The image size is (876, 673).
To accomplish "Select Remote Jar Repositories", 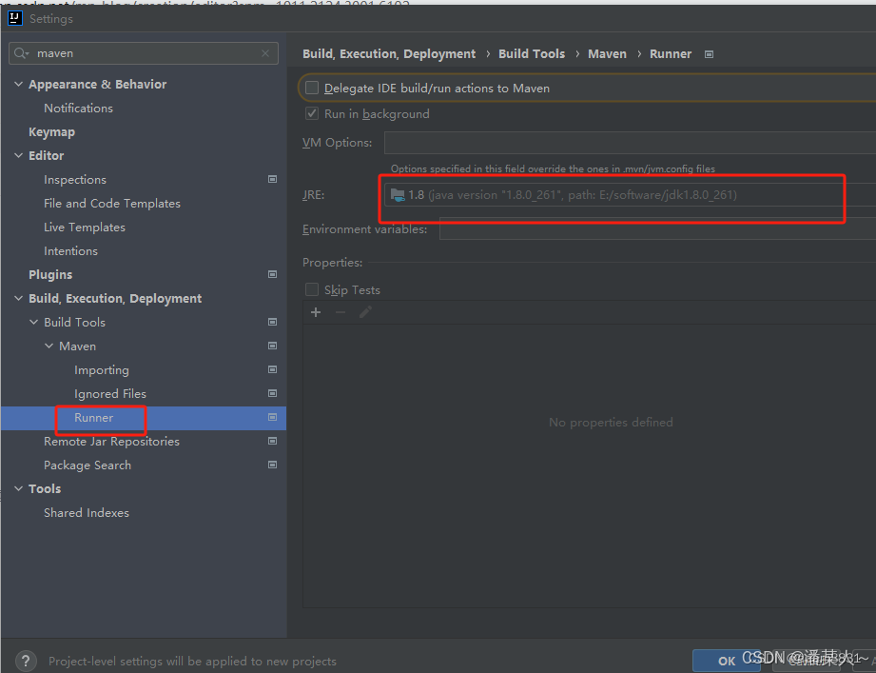I will click(111, 441).
